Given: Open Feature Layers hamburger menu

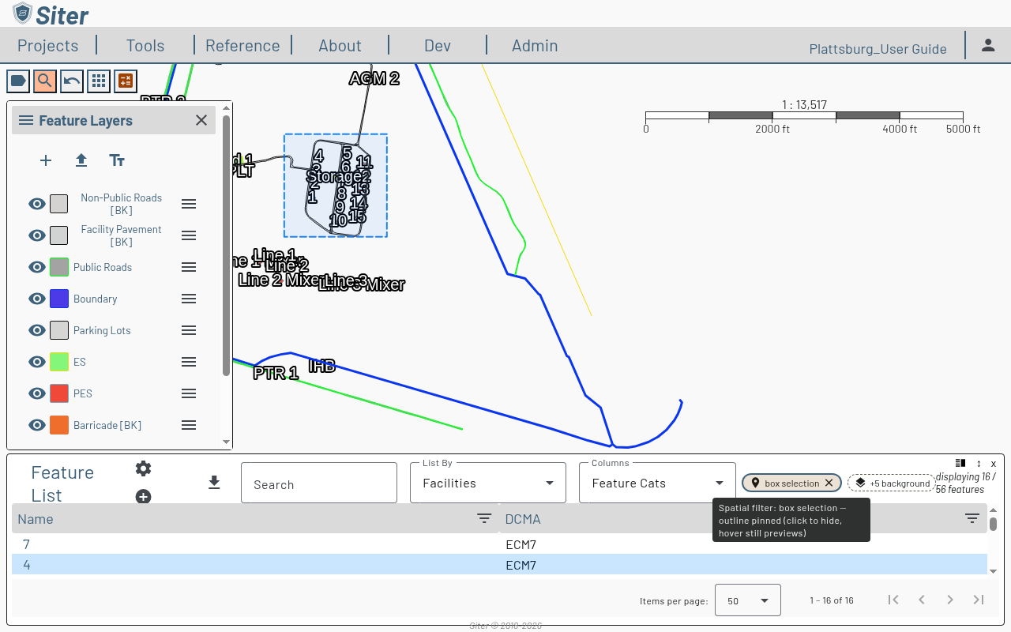Looking at the screenshot, I should (x=26, y=120).
